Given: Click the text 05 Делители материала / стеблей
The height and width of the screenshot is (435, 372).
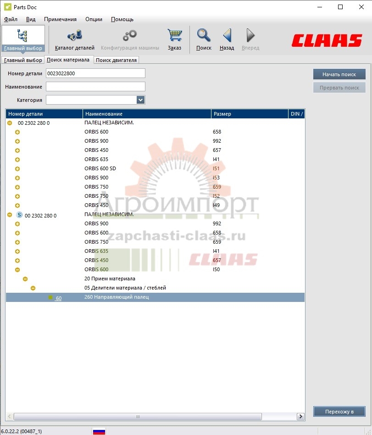Looking at the screenshot, I should (125, 288).
